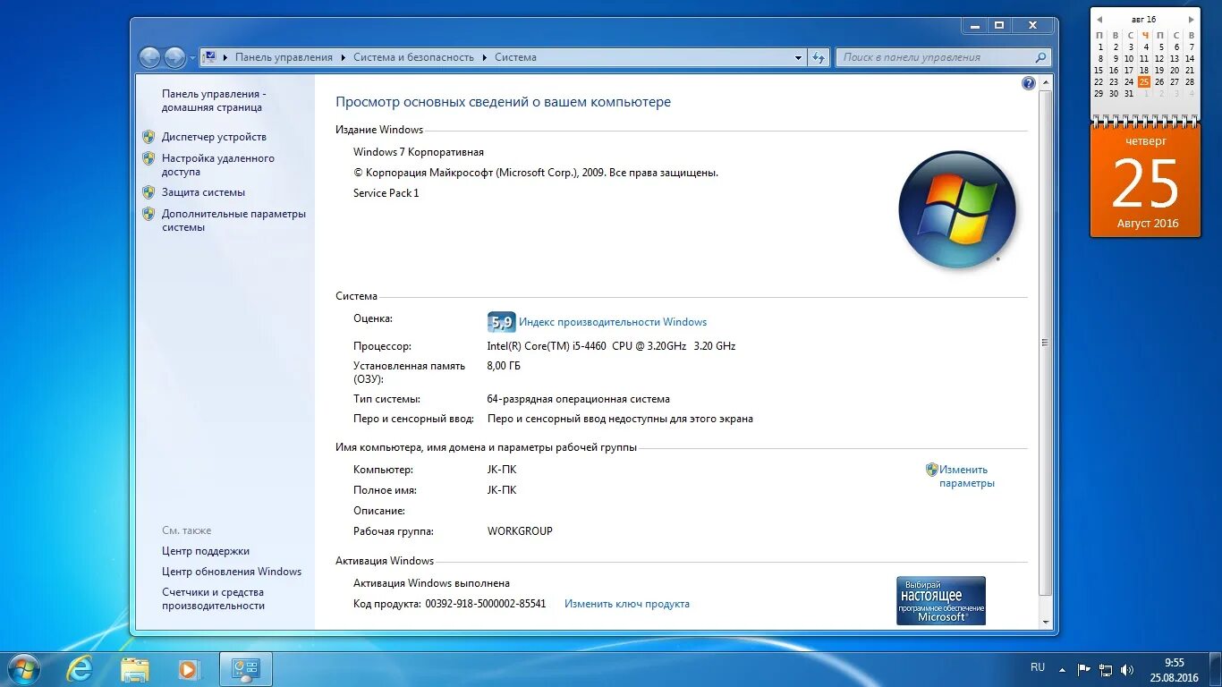Screen dimensions: 1222x687
Task: Click shield icon next to 'Настройка удаленного доступа'
Action: (149, 158)
